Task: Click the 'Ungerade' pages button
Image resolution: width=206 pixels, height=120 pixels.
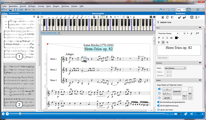Action: [177, 91]
